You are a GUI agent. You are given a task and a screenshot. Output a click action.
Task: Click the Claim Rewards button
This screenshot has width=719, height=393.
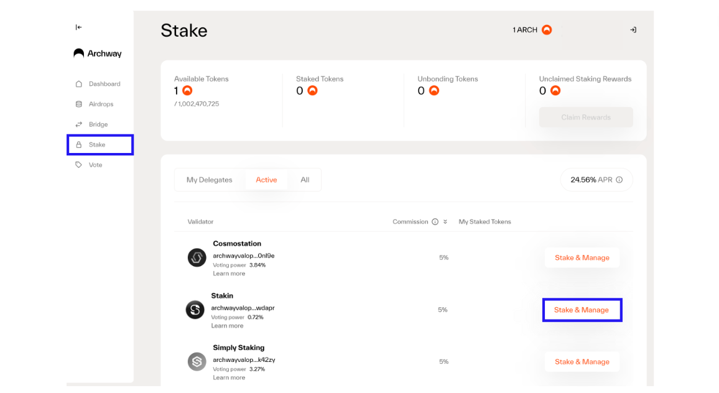point(586,118)
